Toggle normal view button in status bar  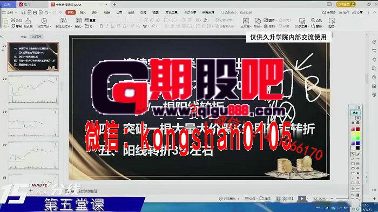[x=278, y=199]
